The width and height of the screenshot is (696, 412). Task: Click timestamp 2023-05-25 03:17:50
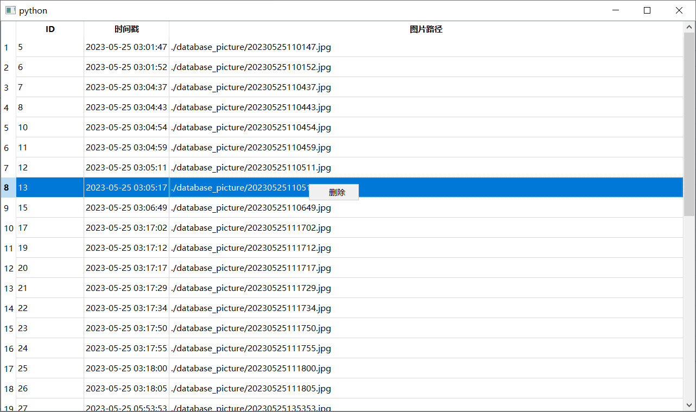(x=126, y=328)
